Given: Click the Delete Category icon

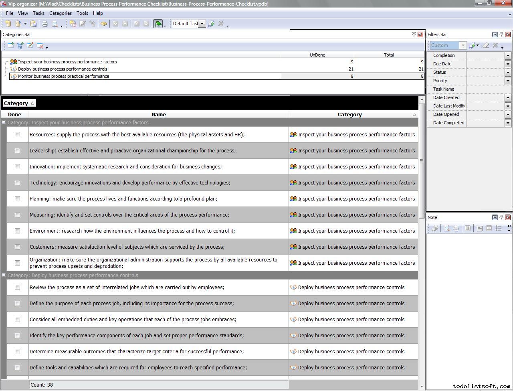Looking at the screenshot, I should 40,45.
